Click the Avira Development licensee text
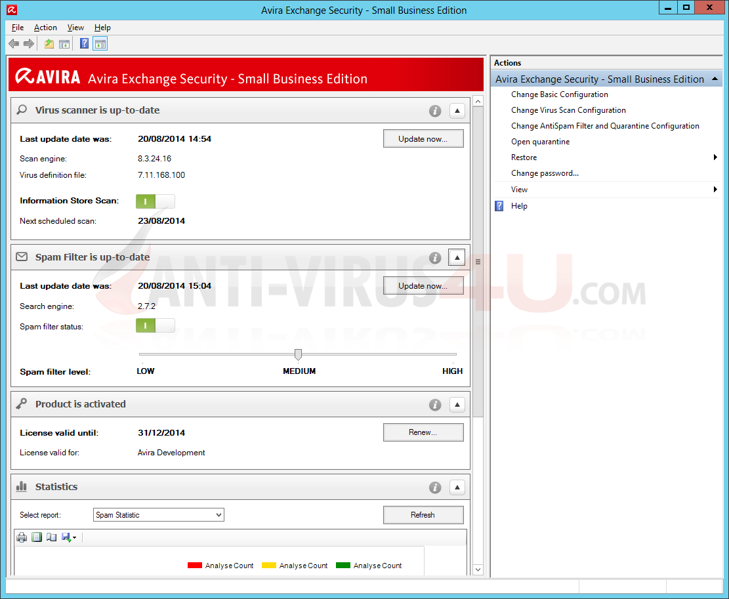The height and width of the screenshot is (599, 729). pyautogui.click(x=171, y=453)
